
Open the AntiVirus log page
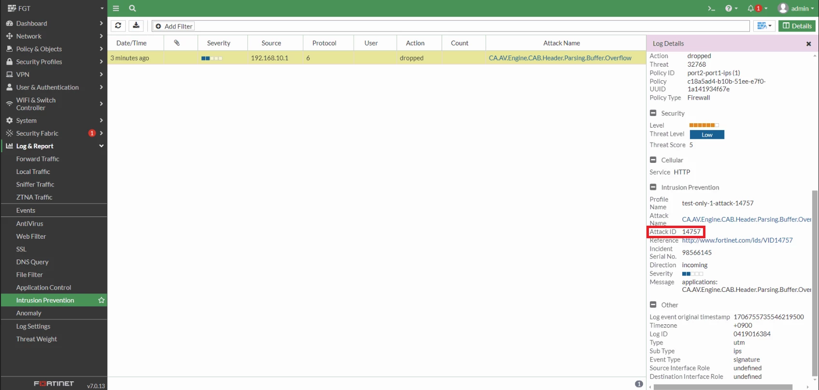click(x=29, y=224)
